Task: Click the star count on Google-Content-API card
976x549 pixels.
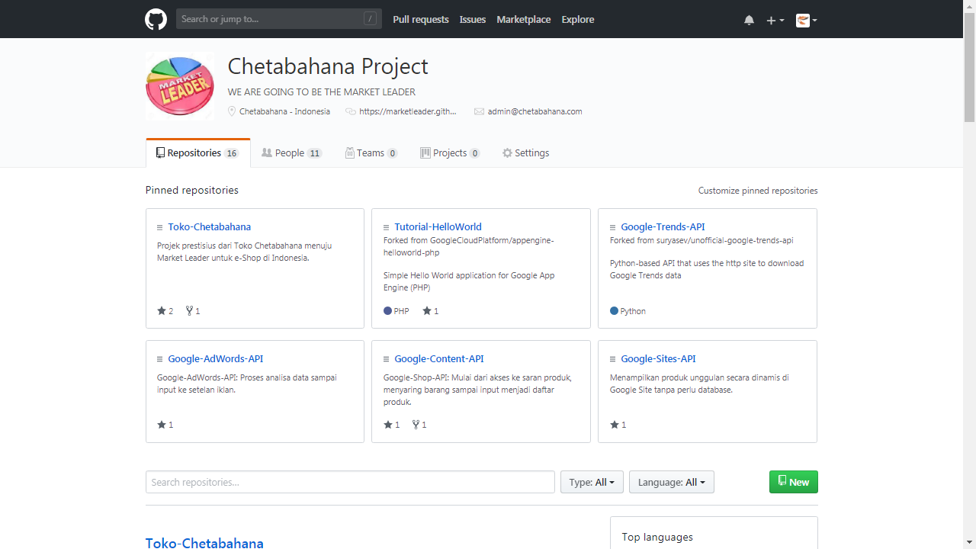Action: [x=392, y=425]
